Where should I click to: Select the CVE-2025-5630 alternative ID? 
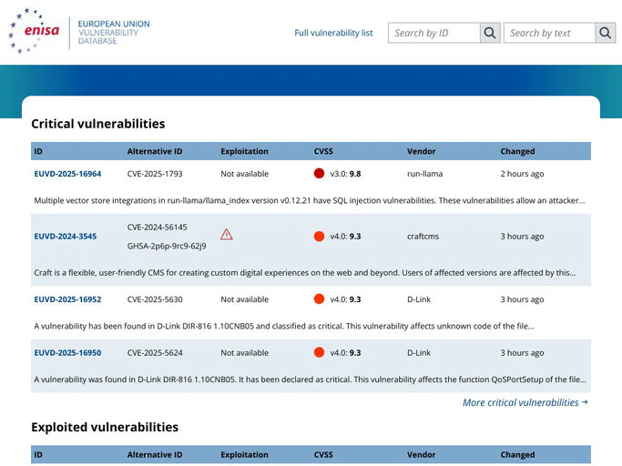(x=155, y=299)
